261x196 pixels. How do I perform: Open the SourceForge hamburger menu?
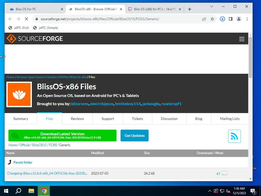(242, 39)
